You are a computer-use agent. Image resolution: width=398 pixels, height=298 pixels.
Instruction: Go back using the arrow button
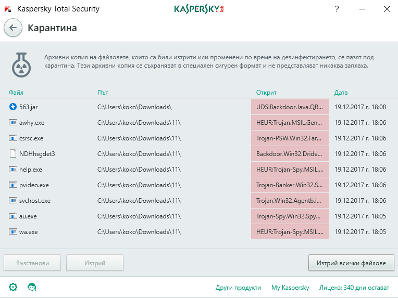pos(13,28)
